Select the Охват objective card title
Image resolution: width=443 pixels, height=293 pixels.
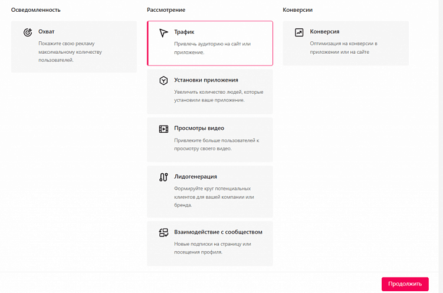(47, 32)
